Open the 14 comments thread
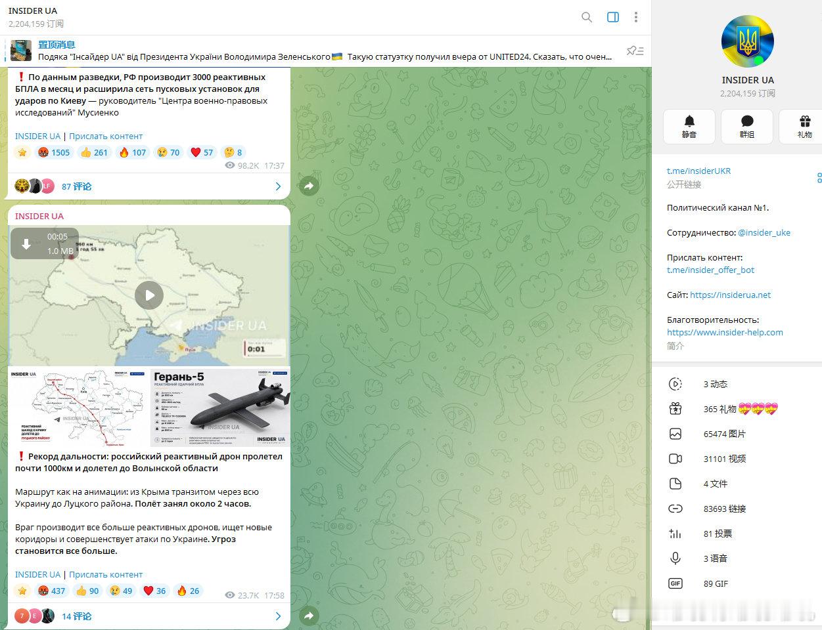Viewport: 822px width, 630px height. pos(149,616)
